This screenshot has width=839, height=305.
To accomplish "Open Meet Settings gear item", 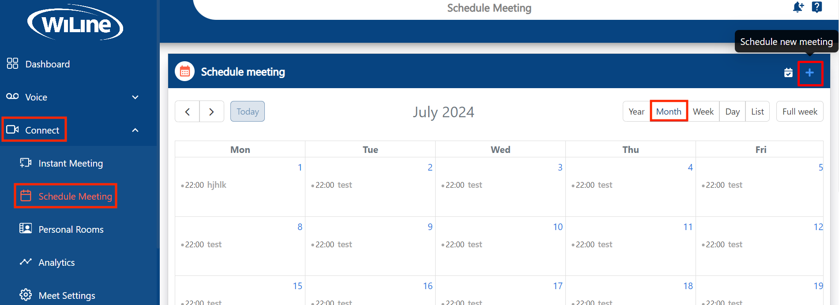I will (66, 295).
